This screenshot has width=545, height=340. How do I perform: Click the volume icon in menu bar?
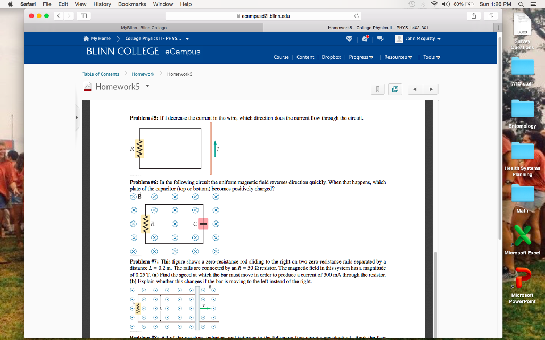pos(445,4)
